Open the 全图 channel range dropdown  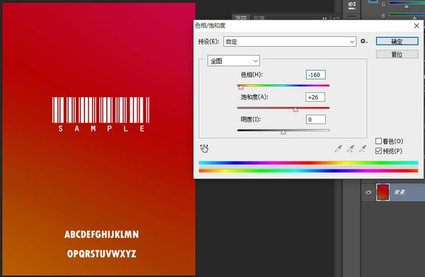point(234,61)
